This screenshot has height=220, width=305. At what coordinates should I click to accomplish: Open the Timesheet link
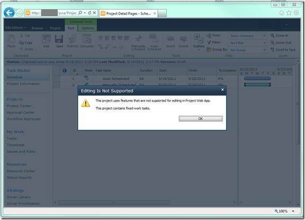(16, 145)
